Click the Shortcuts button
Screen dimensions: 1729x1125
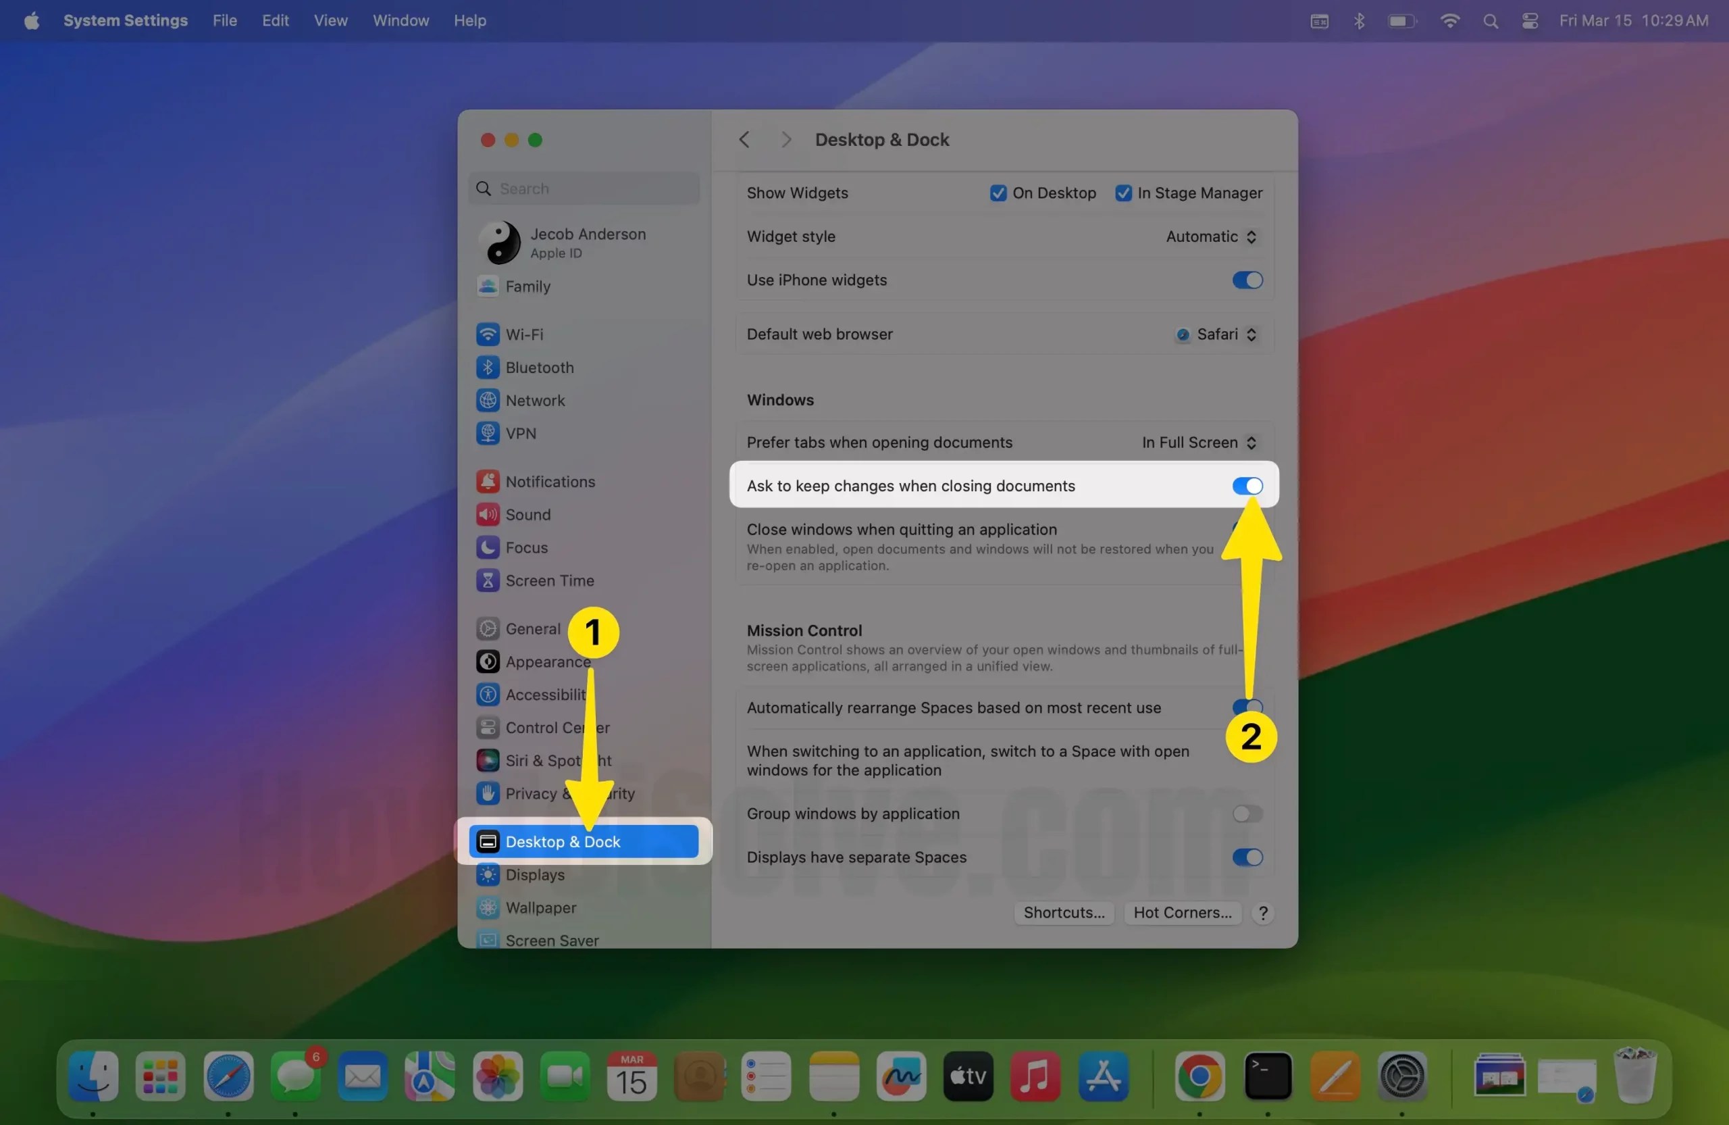coord(1064,913)
